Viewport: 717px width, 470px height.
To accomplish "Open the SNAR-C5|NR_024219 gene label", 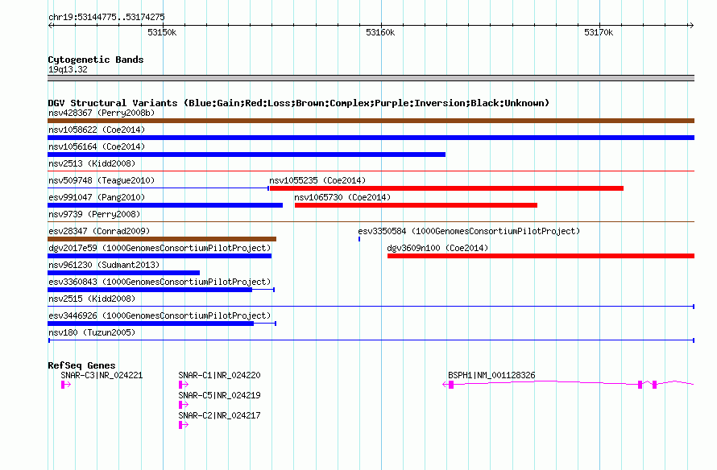I will (219, 395).
